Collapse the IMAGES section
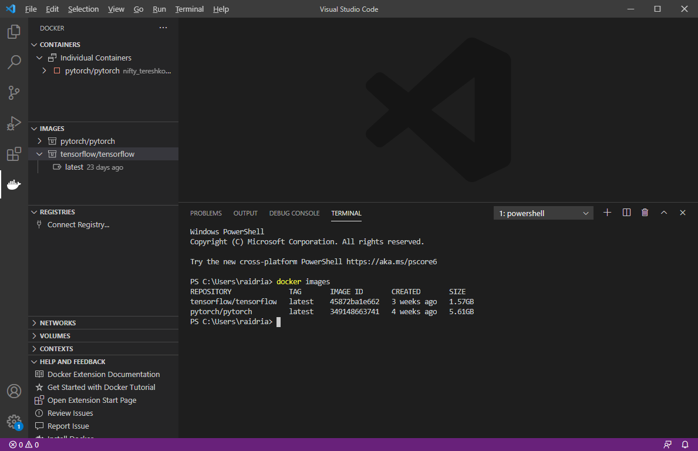Screen dimensions: 698x451 34,128
